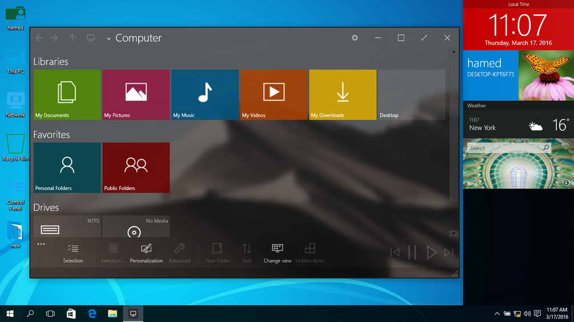Open the New York weather tile

coord(519,124)
